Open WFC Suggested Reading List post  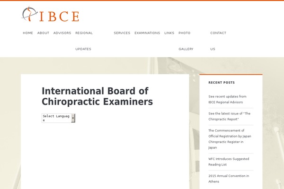coord(229,162)
